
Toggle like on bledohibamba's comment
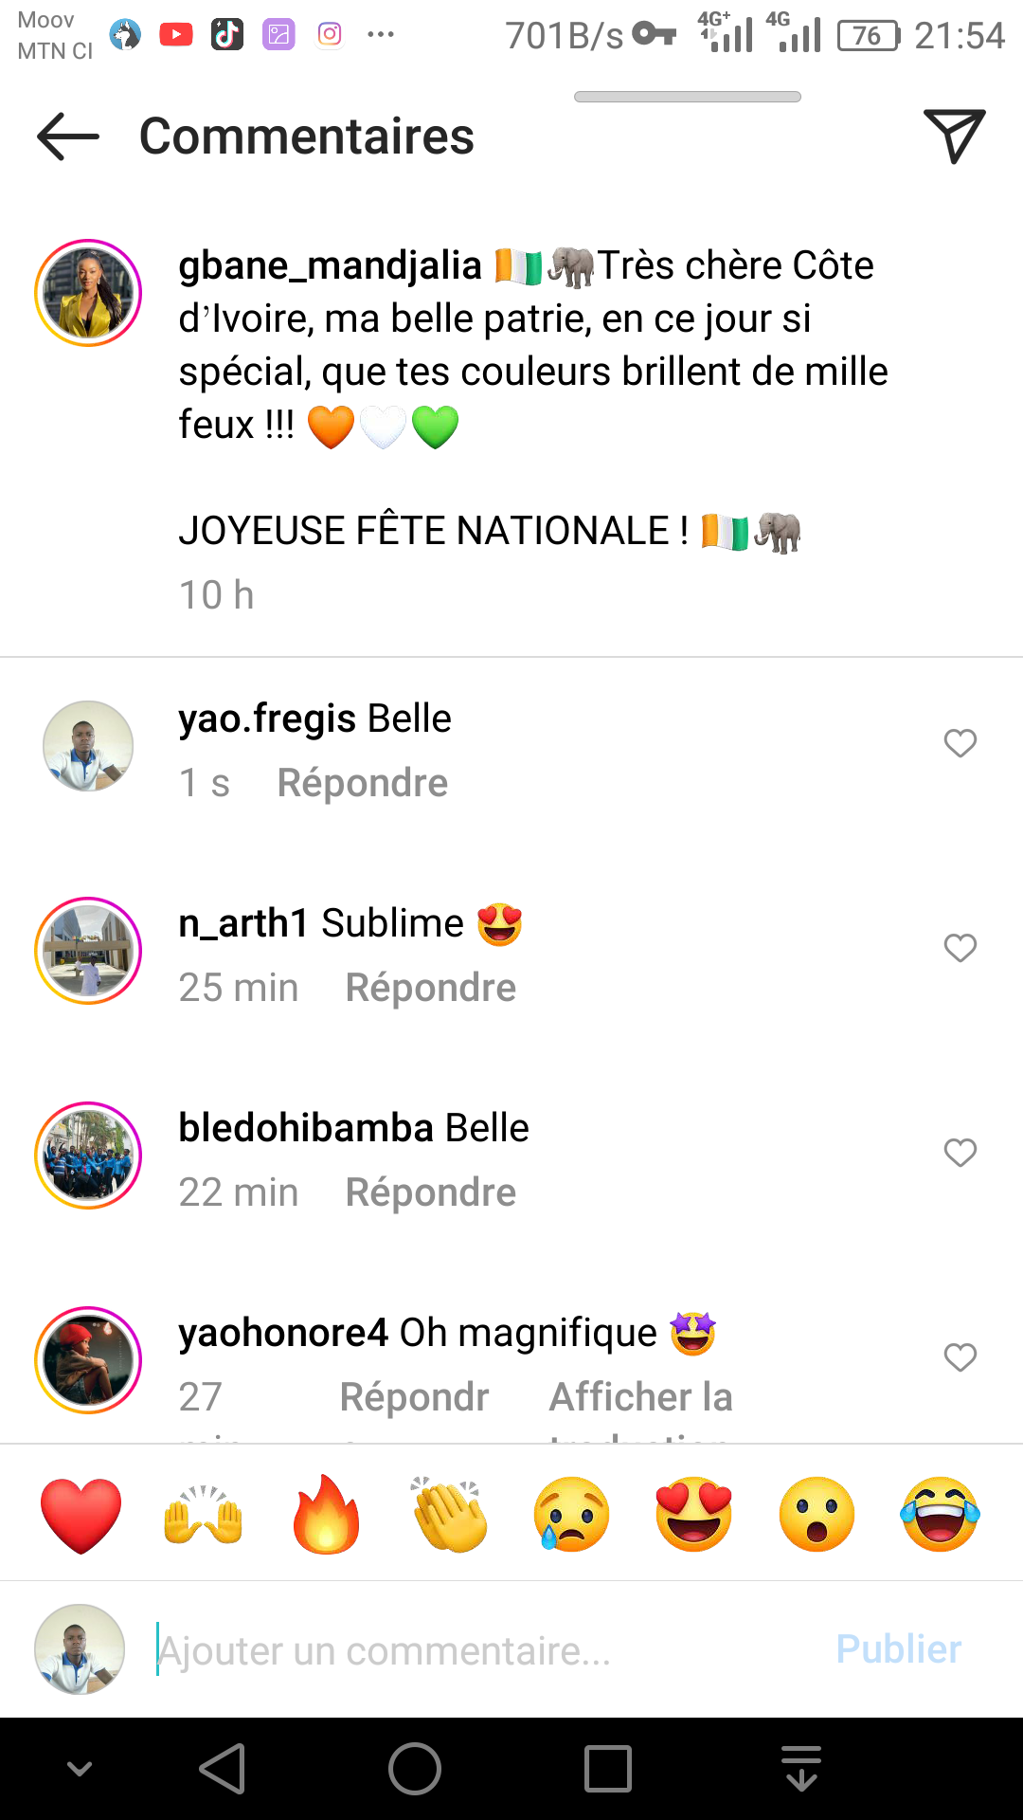[x=960, y=1153]
